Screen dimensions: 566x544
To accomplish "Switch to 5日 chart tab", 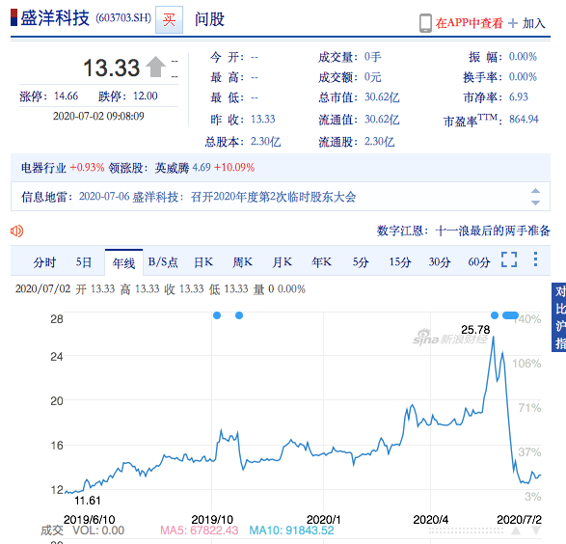I will (83, 262).
